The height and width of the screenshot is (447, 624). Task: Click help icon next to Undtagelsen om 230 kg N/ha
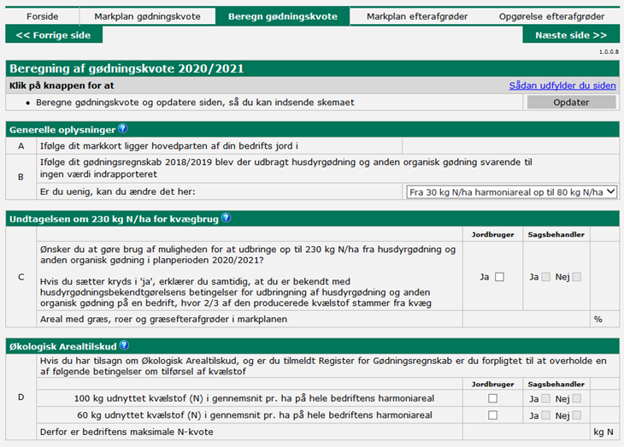226,217
